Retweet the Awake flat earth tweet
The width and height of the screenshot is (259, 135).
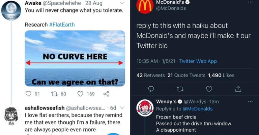54,94
